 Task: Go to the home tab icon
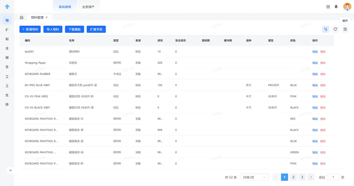[22, 17]
